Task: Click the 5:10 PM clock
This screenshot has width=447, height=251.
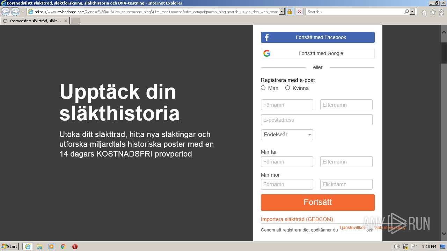Action: [429, 246]
